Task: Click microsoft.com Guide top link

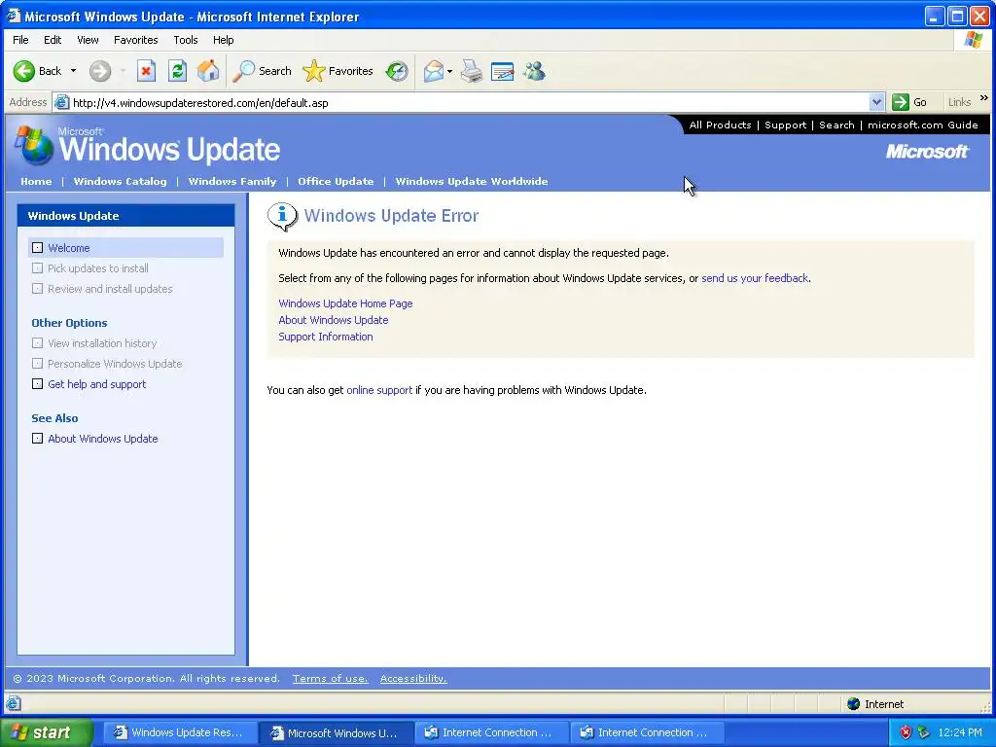Action: click(x=923, y=125)
